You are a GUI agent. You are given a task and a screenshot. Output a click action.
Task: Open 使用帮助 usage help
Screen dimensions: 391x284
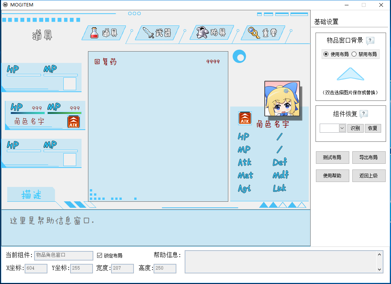point(332,176)
